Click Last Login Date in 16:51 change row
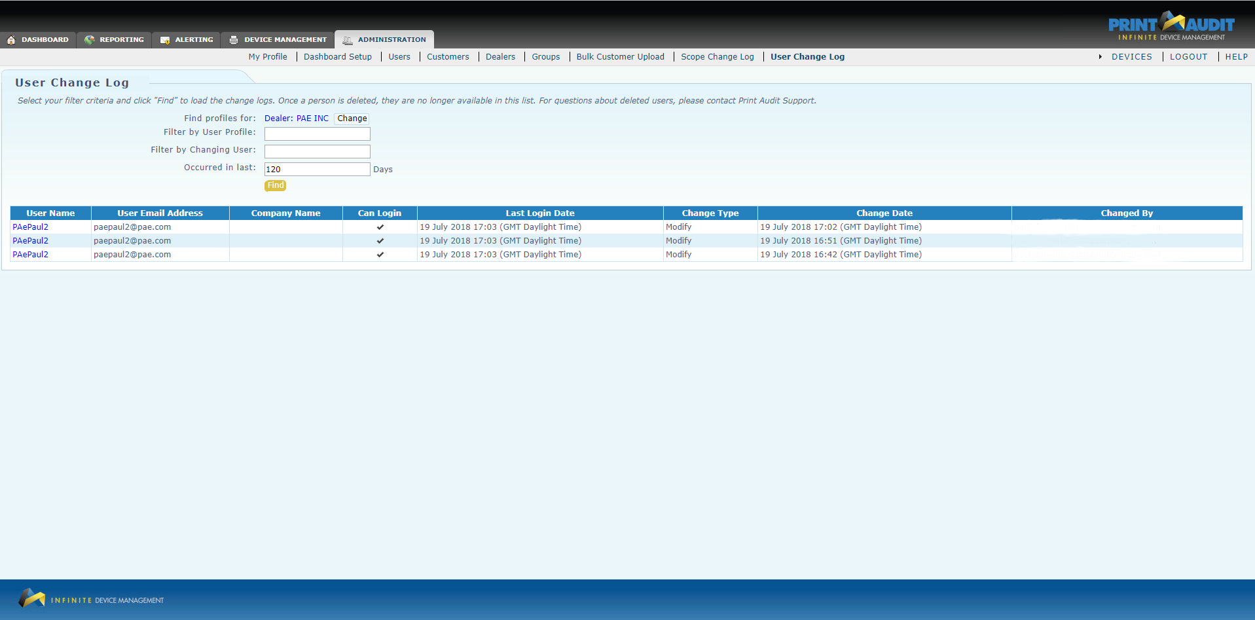Viewport: 1255px width, 620px height. (x=500, y=241)
